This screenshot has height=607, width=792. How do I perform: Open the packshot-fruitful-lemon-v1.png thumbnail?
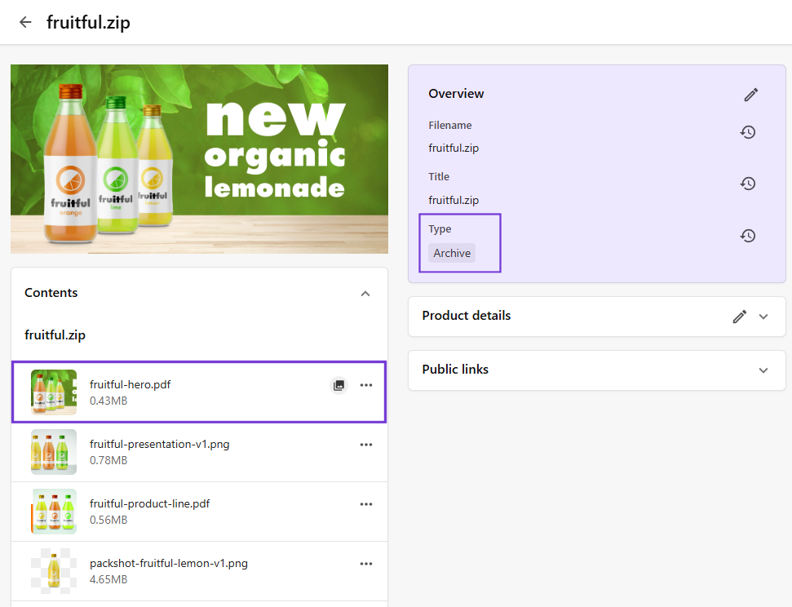point(54,571)
